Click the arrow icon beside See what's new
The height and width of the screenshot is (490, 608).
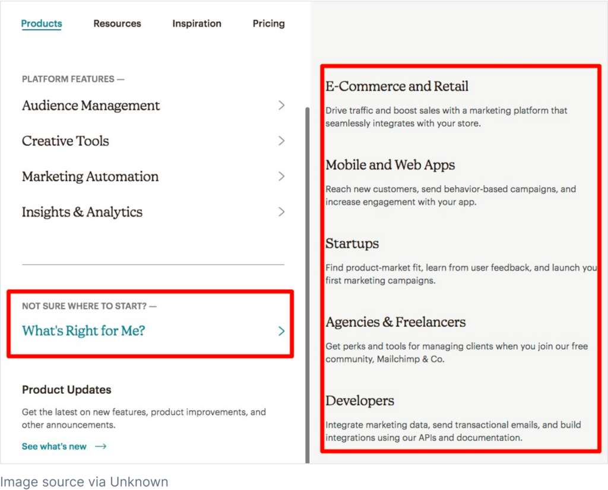[x=100, y=446]
